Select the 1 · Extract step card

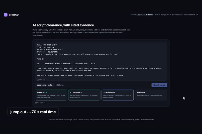51,95
